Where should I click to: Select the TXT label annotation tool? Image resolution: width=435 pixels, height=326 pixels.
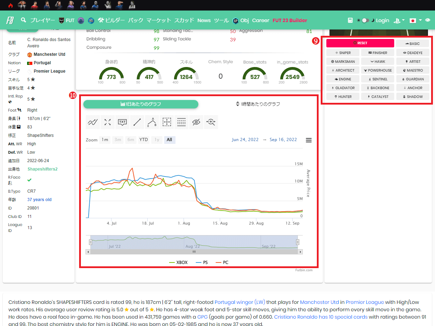click(122, 122)
